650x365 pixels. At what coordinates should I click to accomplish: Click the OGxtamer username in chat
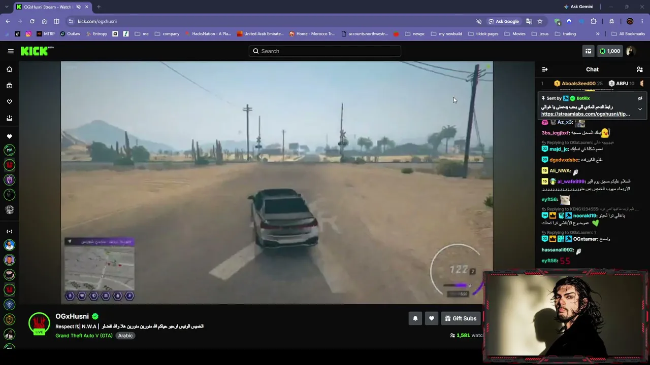tap(586, 239)
